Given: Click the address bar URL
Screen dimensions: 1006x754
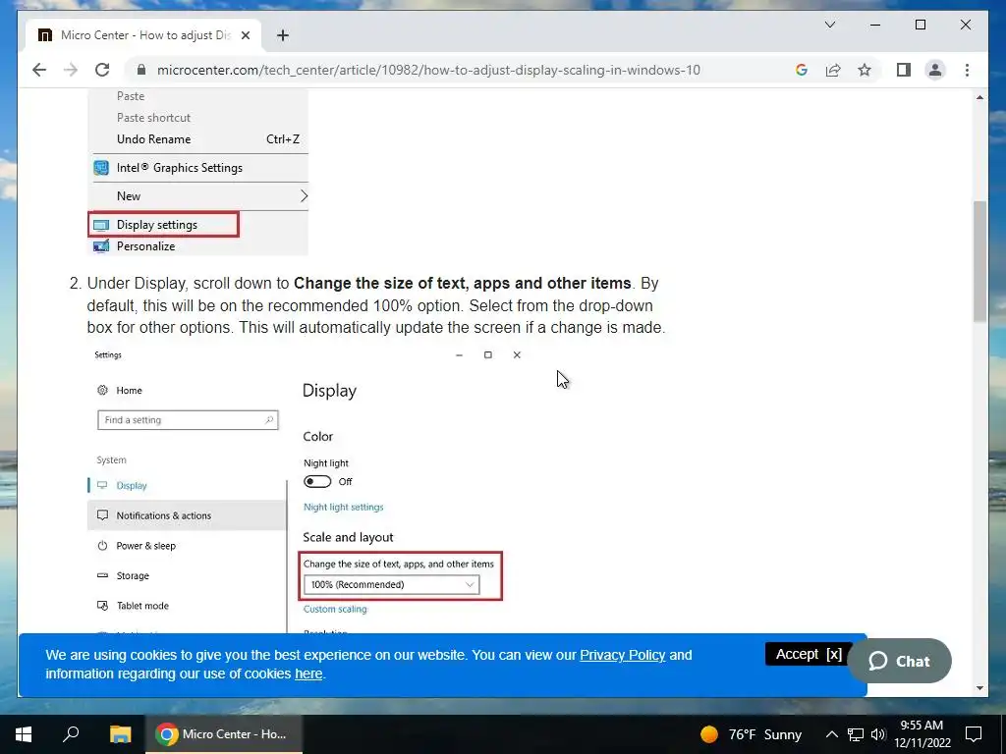Looking at the screenshot, I should click(428, 70).
